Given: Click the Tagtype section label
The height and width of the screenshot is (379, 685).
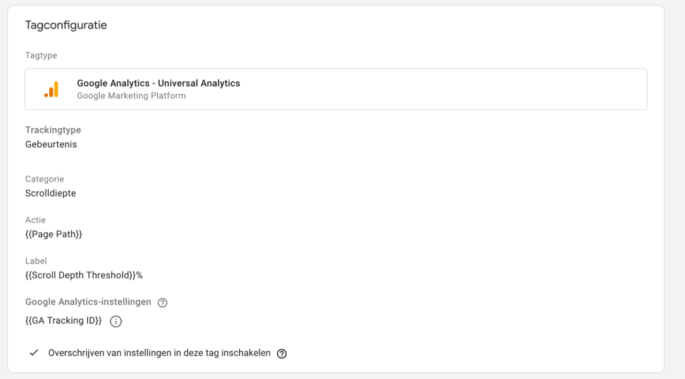Looking at the screenshot, I should pos(41,55).
